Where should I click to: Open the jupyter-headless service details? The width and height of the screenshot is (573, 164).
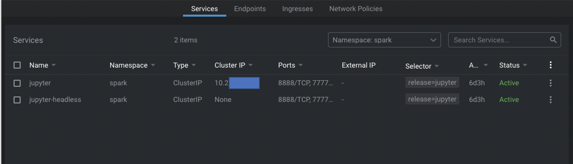tap(55, 100)
